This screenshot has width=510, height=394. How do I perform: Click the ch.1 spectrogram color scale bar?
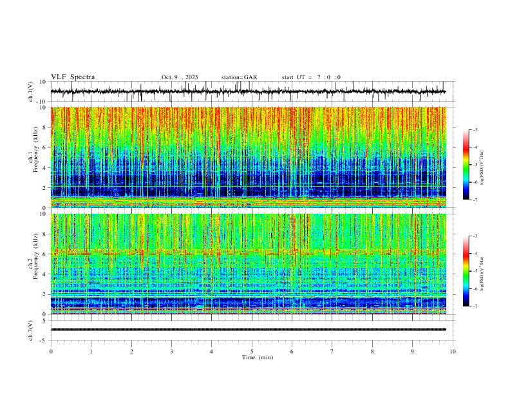click(x=466, y=165)
